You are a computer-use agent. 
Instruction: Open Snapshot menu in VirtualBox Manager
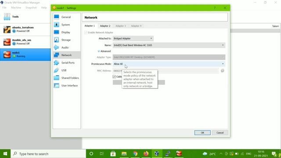[31, 7]
